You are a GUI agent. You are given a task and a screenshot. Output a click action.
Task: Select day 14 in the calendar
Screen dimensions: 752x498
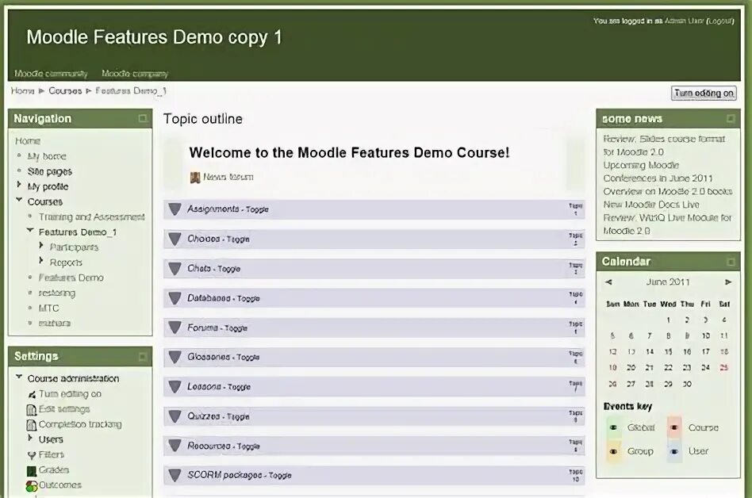pyautogui.click(x=650, y=352)
